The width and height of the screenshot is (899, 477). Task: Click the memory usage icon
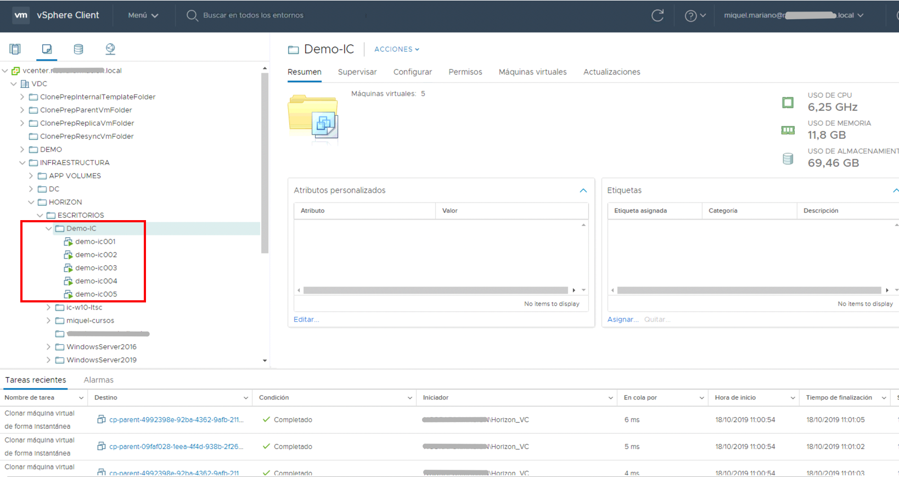(x=788, y=130)
